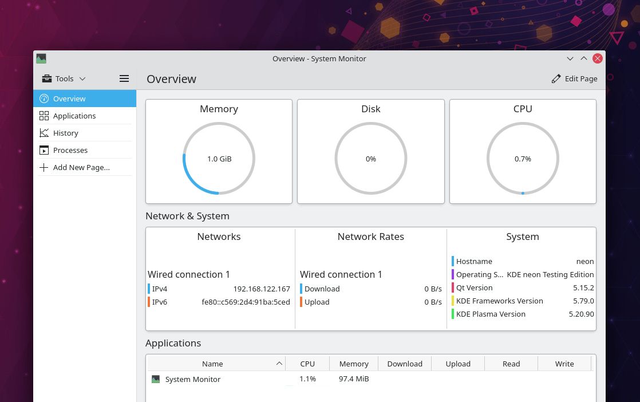Sort applications by Name column
This screenshot has width=640, height=402.
pyautogui.click(x=216, y=364)
